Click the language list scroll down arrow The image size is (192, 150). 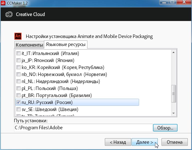click(x=174, y=113)
